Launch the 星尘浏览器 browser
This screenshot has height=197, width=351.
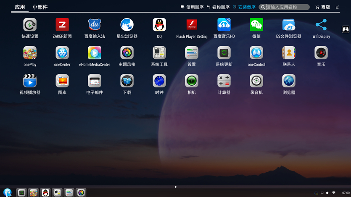tap(127, 25)
